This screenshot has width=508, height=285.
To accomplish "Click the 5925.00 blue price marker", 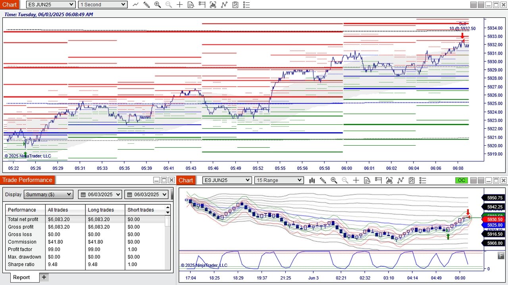I will (493, 225).
